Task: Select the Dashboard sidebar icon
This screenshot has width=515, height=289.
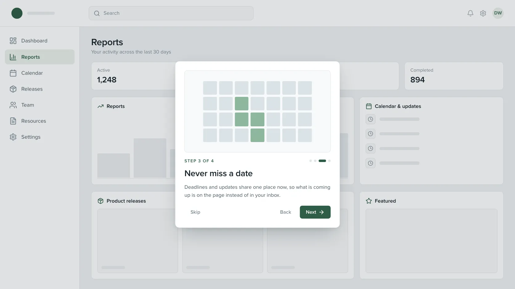Action: pos(13,41)
